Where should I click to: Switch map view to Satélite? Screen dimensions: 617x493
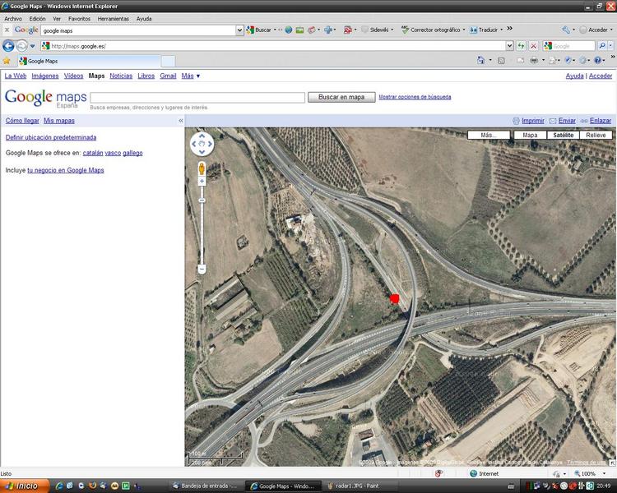tap(563, 135)
